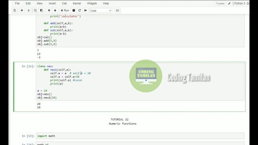Open the Cell menu
258x145 pixels.
[x=64, y=4]
